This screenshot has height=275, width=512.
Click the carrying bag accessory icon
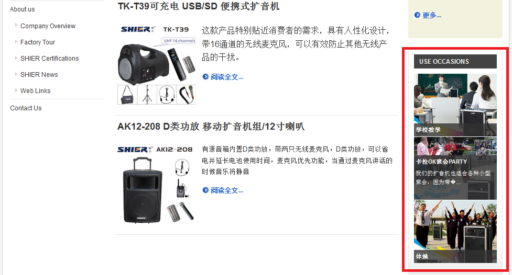(127, 95)
